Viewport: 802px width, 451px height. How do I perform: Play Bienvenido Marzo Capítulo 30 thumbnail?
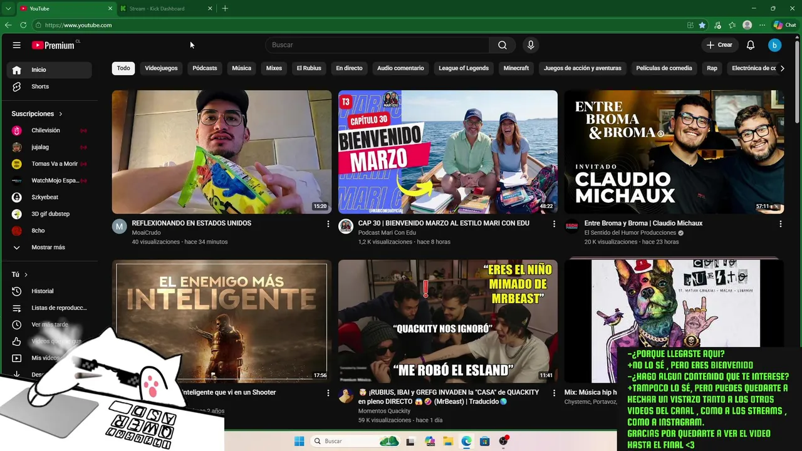point(448,152)
